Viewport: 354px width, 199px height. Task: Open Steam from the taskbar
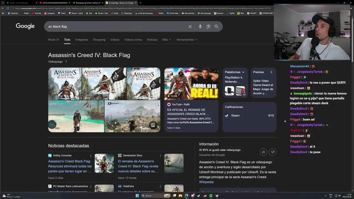coord(199,196)
